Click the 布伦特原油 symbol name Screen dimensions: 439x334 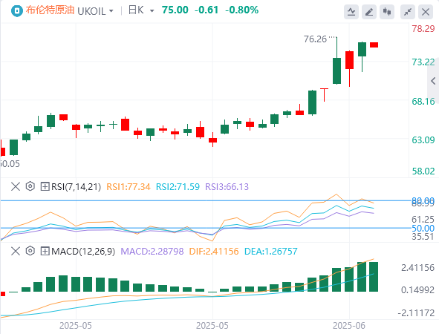click(50, 10)
